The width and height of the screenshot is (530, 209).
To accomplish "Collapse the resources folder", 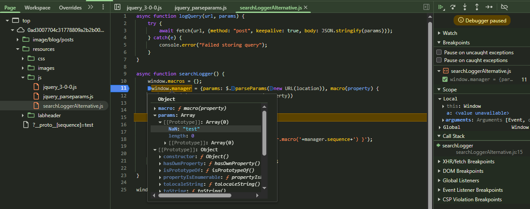I will tap(18, 49).
